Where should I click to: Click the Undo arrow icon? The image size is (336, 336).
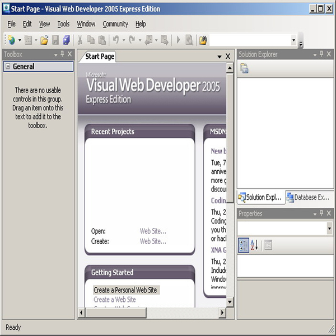[116, 40]
